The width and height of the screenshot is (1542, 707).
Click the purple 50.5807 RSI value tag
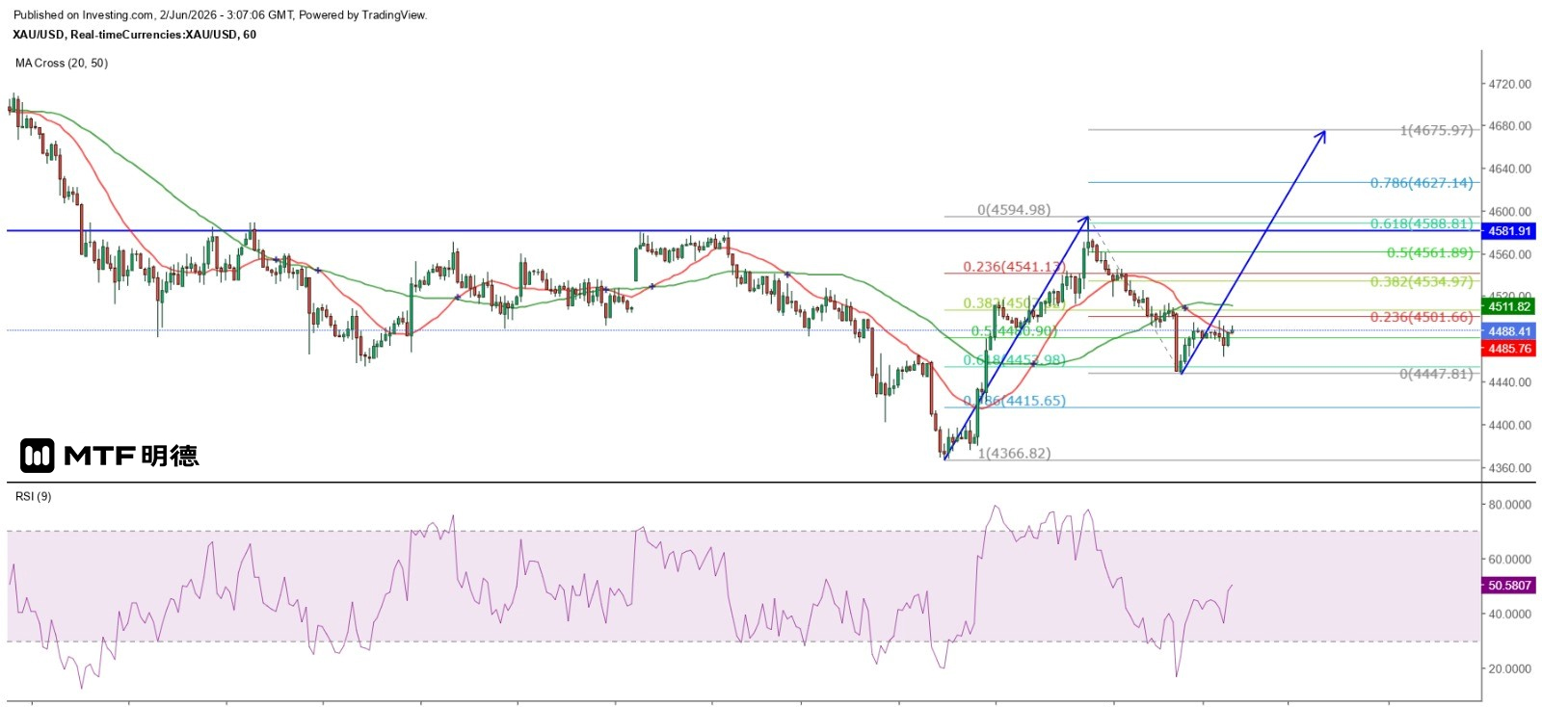[x=1509, y=586]
